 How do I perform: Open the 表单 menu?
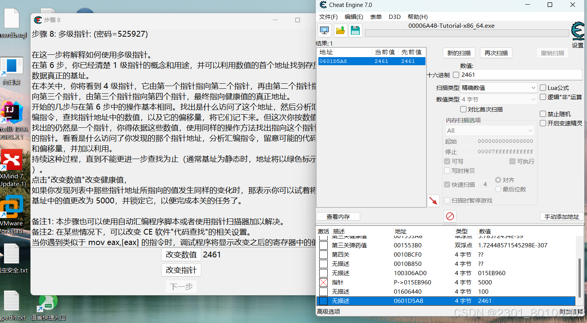376,17
